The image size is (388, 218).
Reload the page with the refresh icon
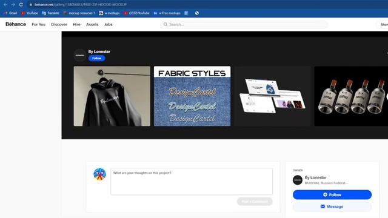pyautogui.click(x=21, y=4)
